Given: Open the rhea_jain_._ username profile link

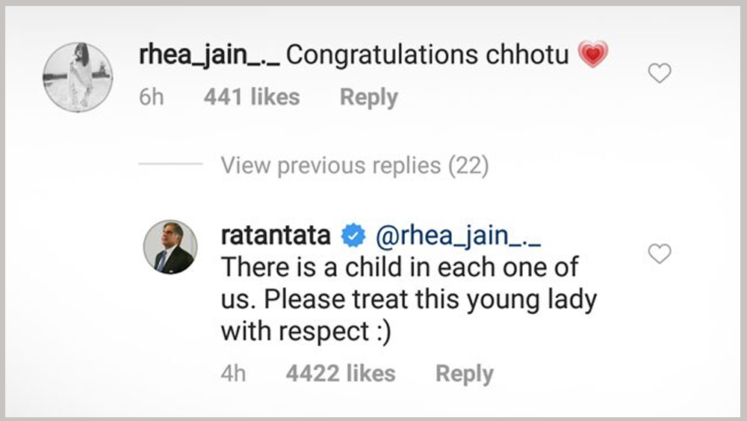Looking at the screenshot, I should click(x=209, y=55).
